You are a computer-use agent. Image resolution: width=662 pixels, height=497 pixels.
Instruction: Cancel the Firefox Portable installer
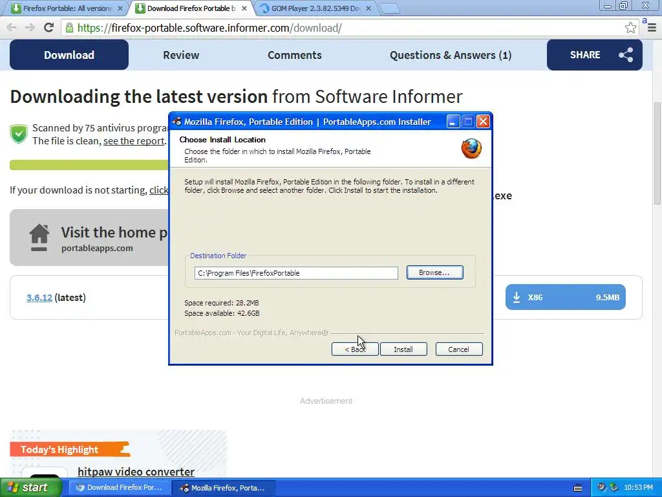click(459, 349)
